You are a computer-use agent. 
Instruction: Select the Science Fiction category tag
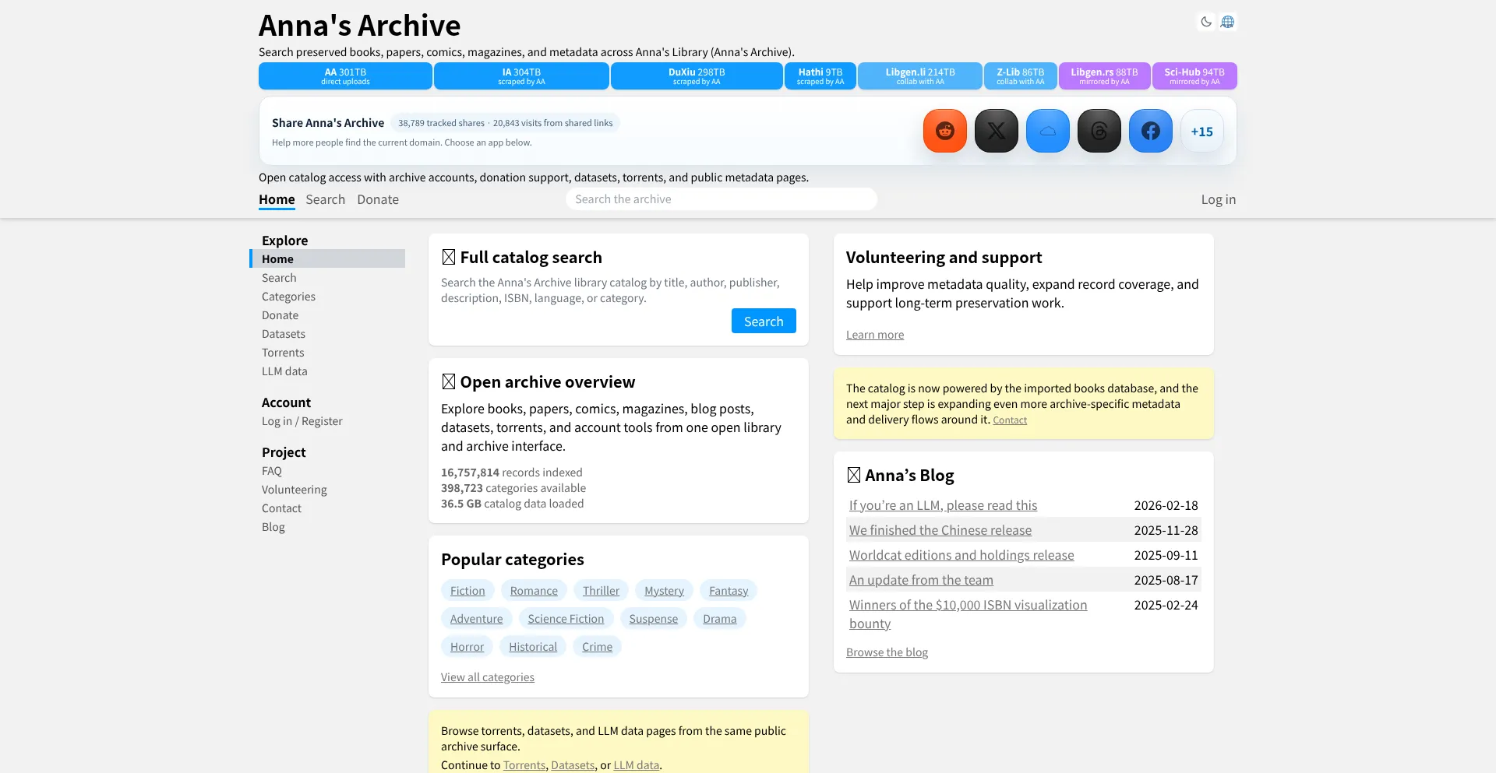pos(566,619)
